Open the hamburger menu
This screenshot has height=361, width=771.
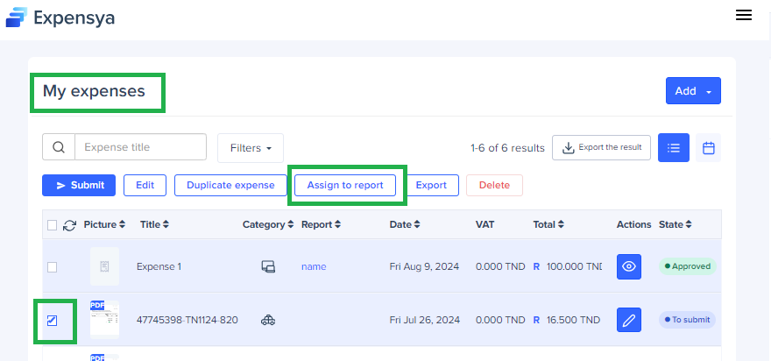744,15
